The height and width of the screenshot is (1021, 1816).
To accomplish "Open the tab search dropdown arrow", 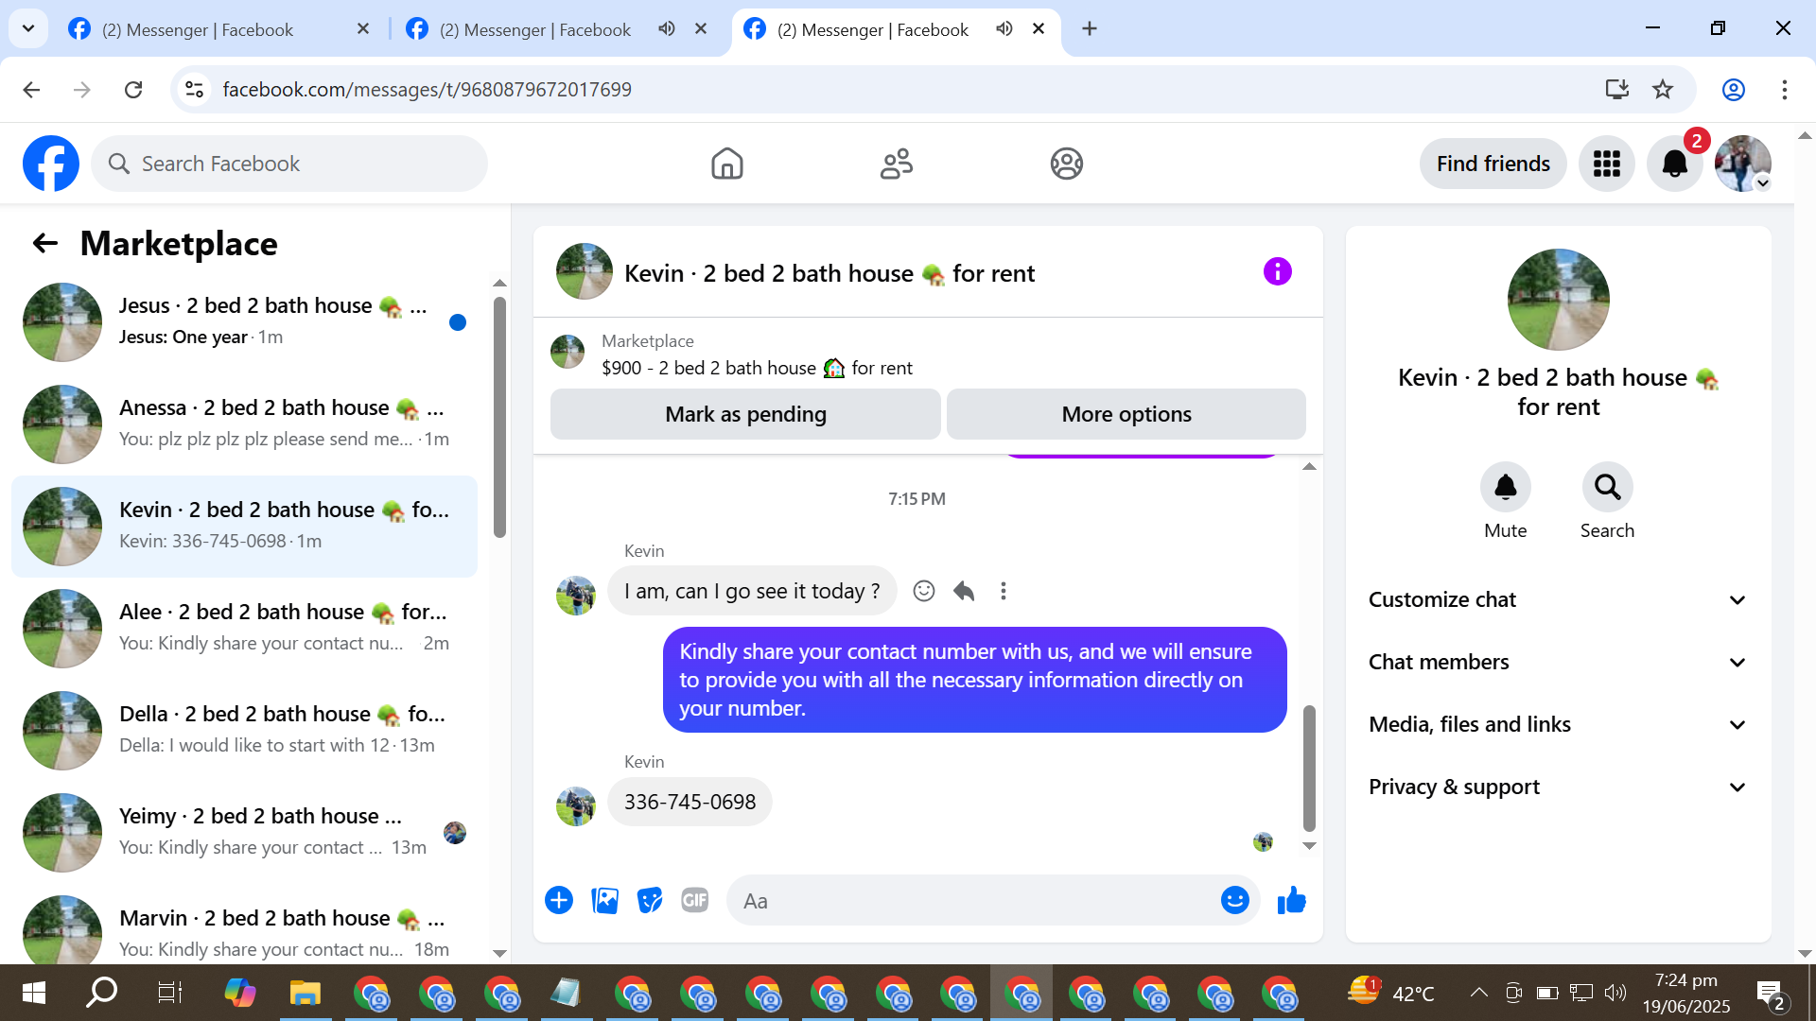I will point(28,28).
